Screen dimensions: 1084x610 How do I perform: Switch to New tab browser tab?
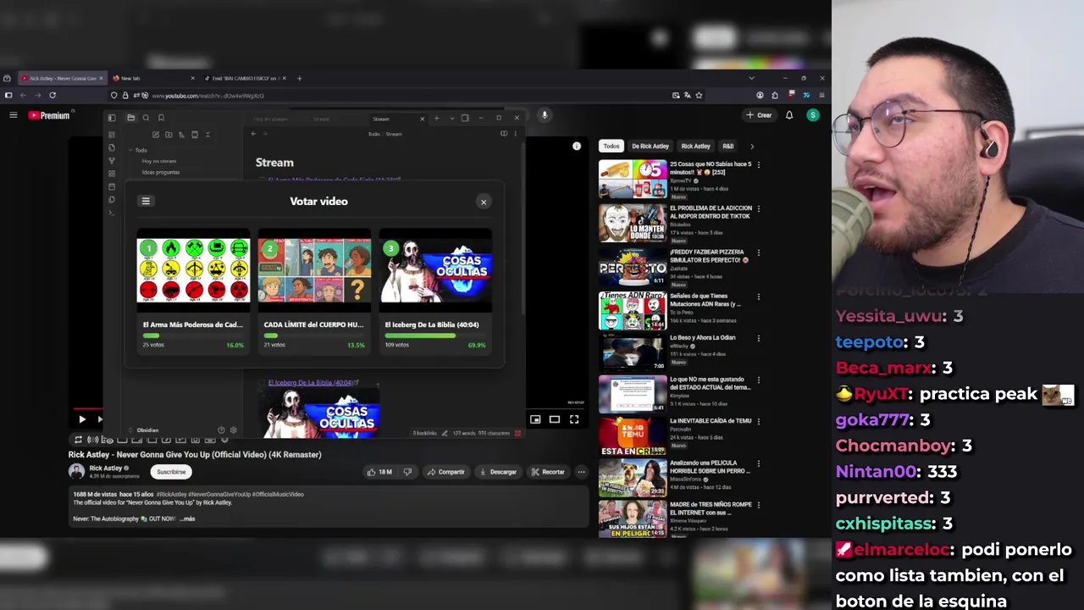(x=152, y=78)
